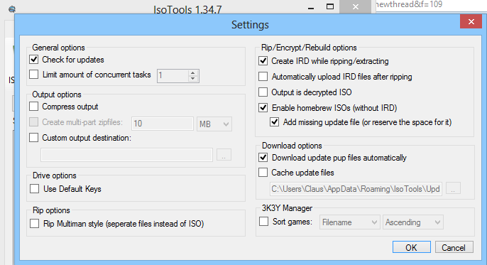Enable Limit amount of concurrent tasks

tap(34, 75)
